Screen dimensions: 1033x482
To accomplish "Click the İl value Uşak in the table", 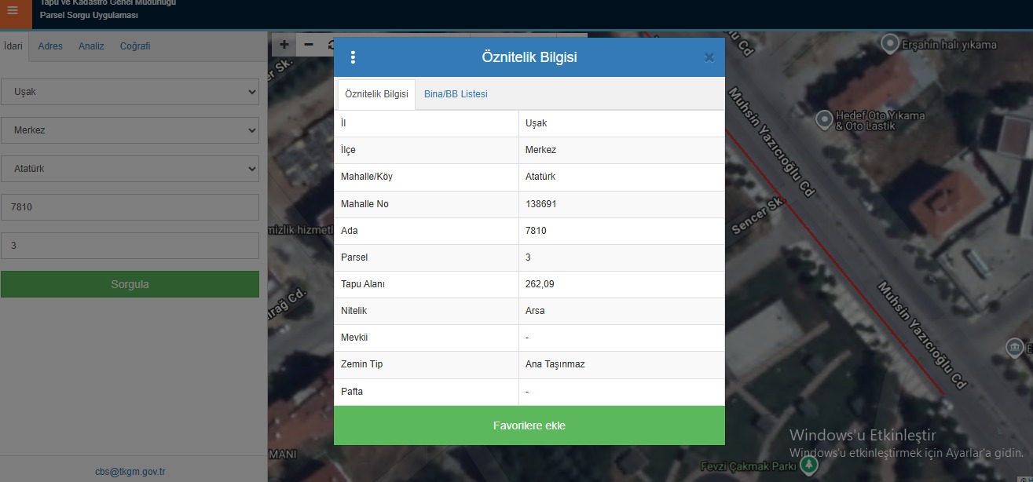I will tap(536, 124).
